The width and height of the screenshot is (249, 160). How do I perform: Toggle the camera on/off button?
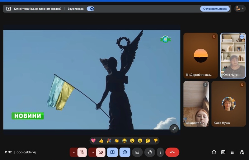tap(101, 152)
